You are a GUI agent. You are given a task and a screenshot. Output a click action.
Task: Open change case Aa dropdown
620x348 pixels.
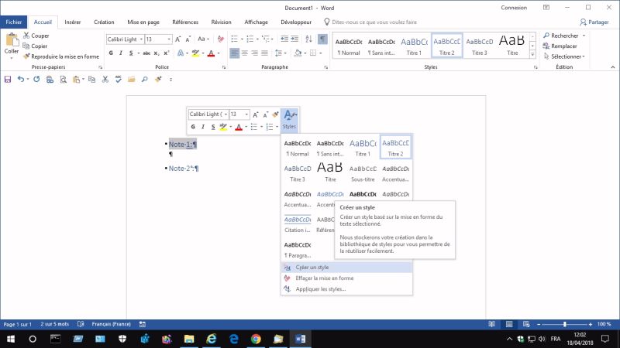(x=203, y=39)
